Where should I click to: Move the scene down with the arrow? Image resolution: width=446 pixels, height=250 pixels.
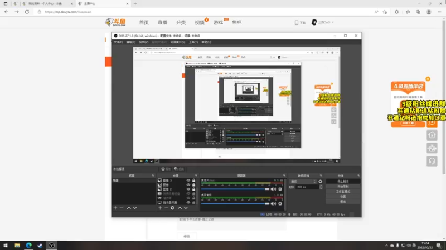click(x=135, y=208)
